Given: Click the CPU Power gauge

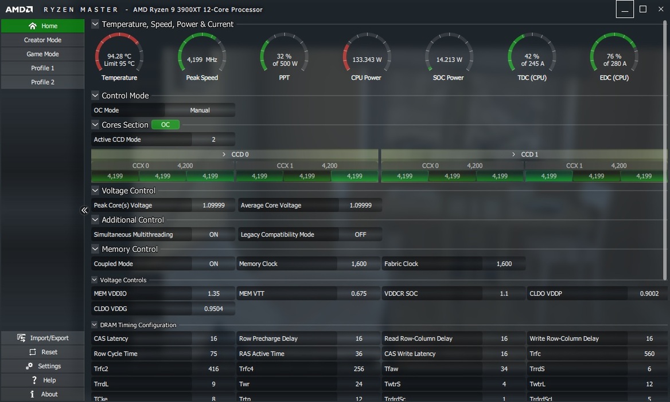Looking at the screenshot, I should (366, 57).
